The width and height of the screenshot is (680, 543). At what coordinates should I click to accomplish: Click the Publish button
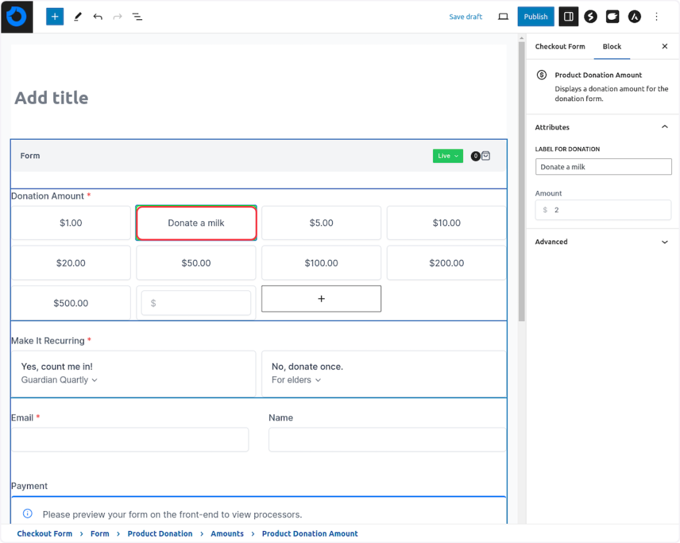point(535,17)
